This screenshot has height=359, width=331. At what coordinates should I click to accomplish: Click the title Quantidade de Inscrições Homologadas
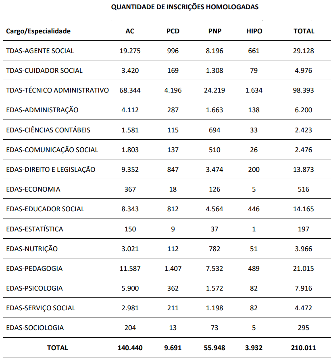click(x=185, y=7)
